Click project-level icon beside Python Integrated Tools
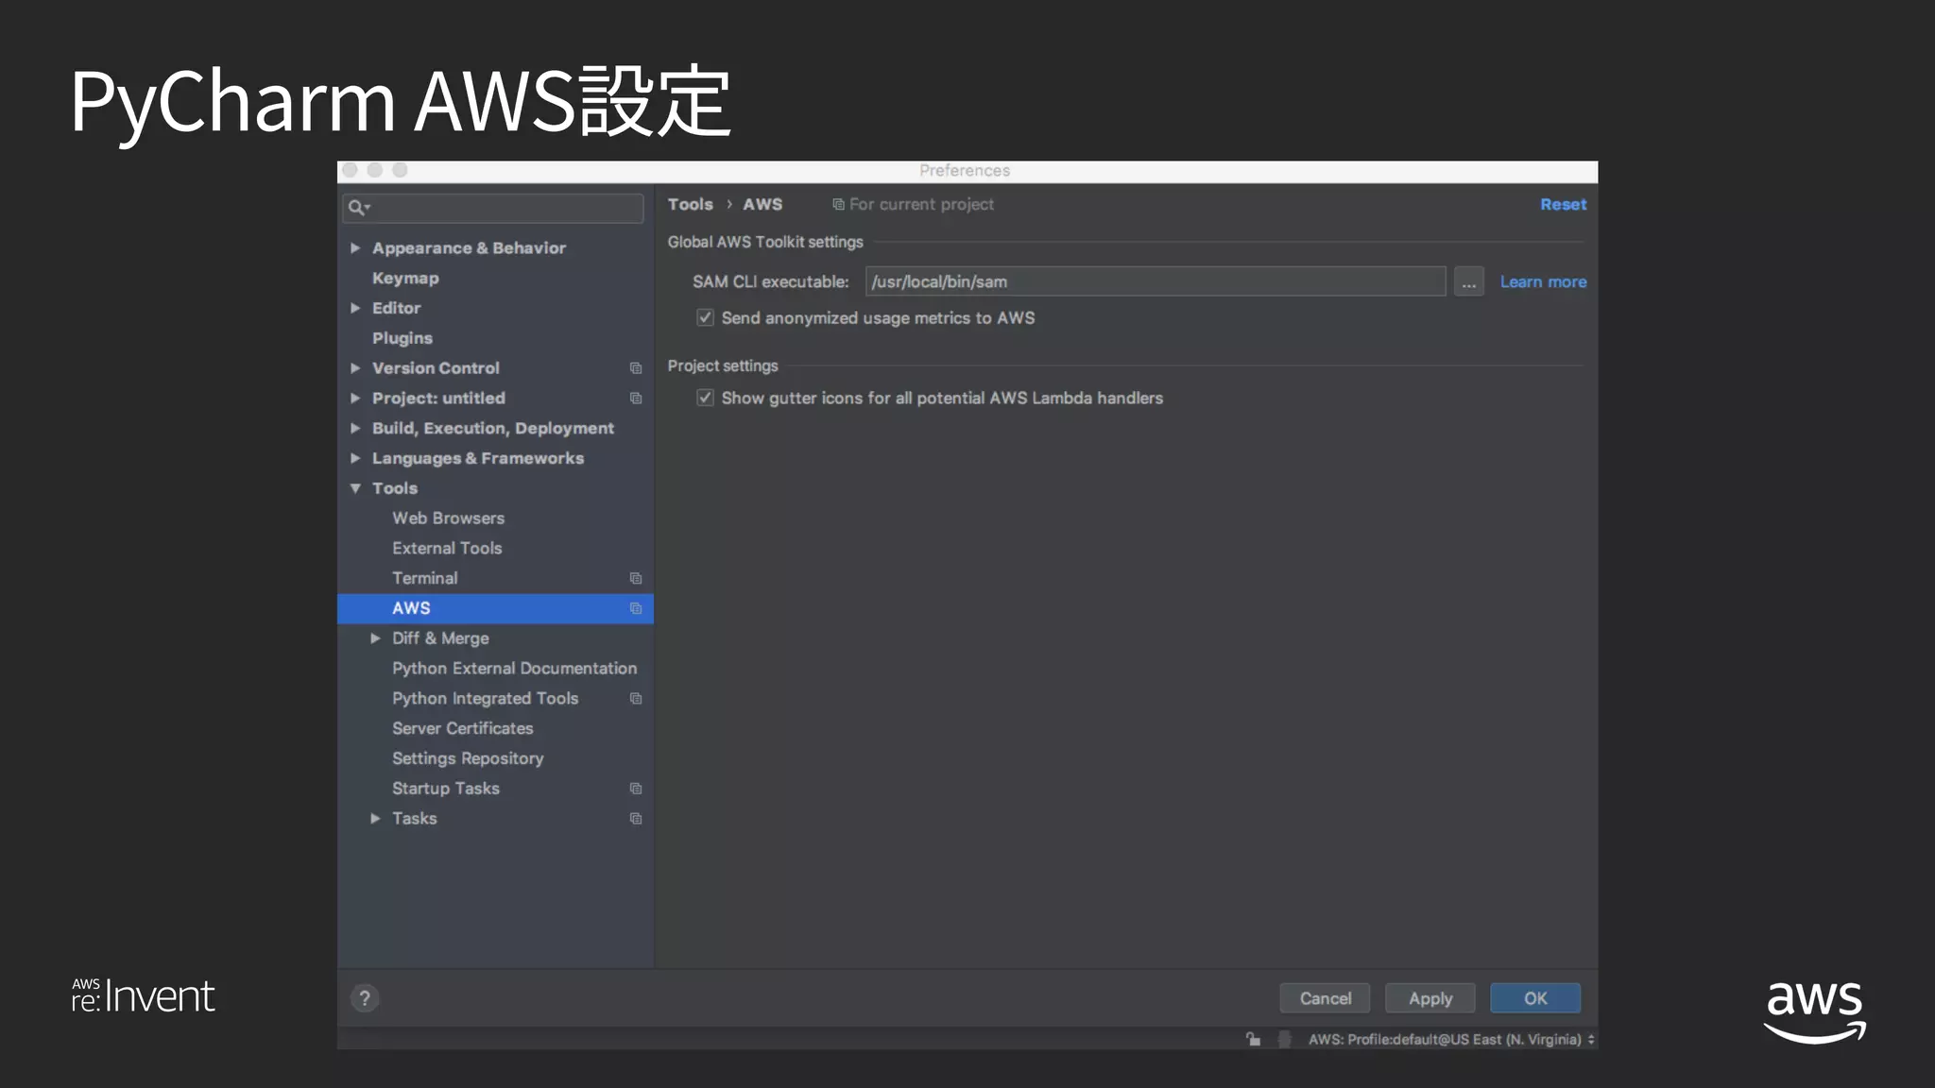The height and width of the screenshot is (1088, 1935). tap(636, 699)
